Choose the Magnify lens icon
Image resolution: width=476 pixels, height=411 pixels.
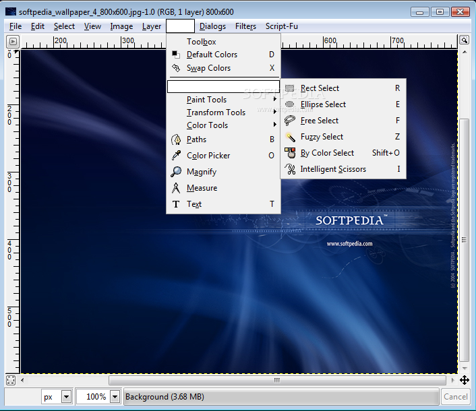(x=176, y=172)
